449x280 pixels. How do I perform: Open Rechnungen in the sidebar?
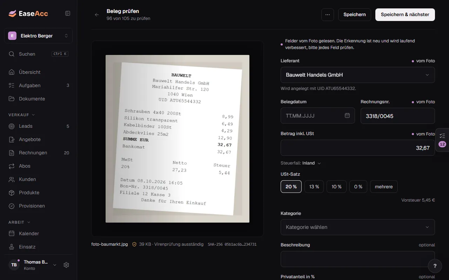point(39,153)
